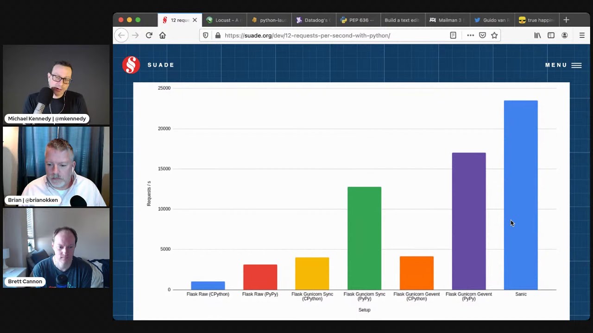Bookmark this page with the star icon
Viewport: 593px width, 333px height.
pyautogui.click(x=494, y=35)
